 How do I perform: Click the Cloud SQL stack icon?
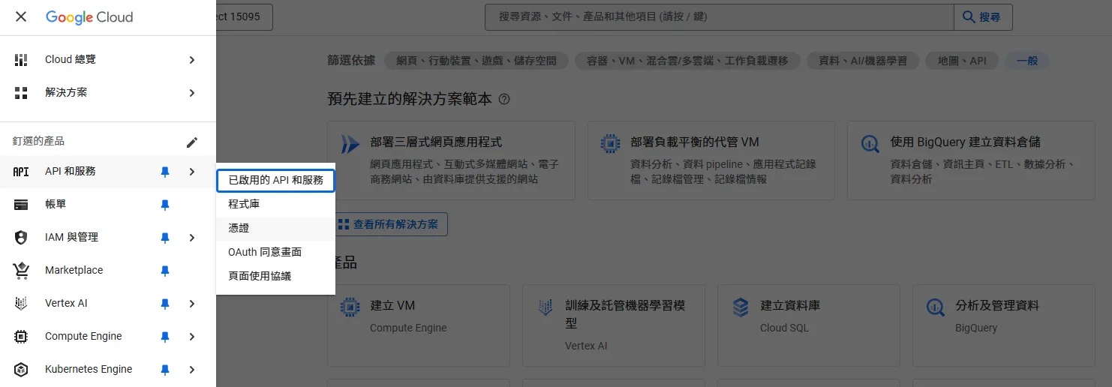(741, 307)
